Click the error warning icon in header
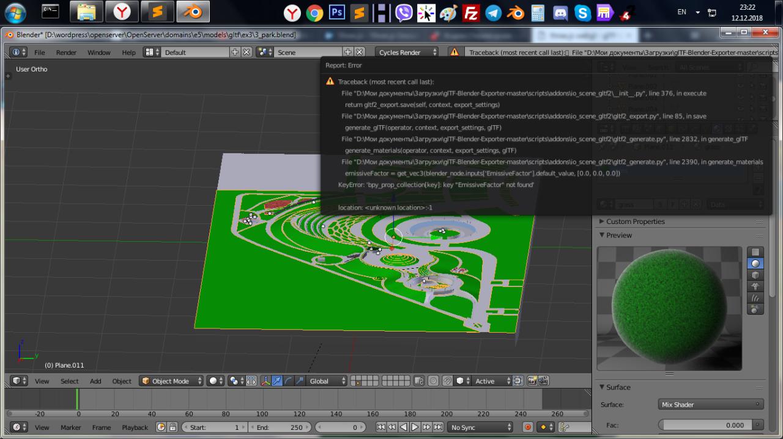Viewport: 783px width, 439px height. point(455,53)
